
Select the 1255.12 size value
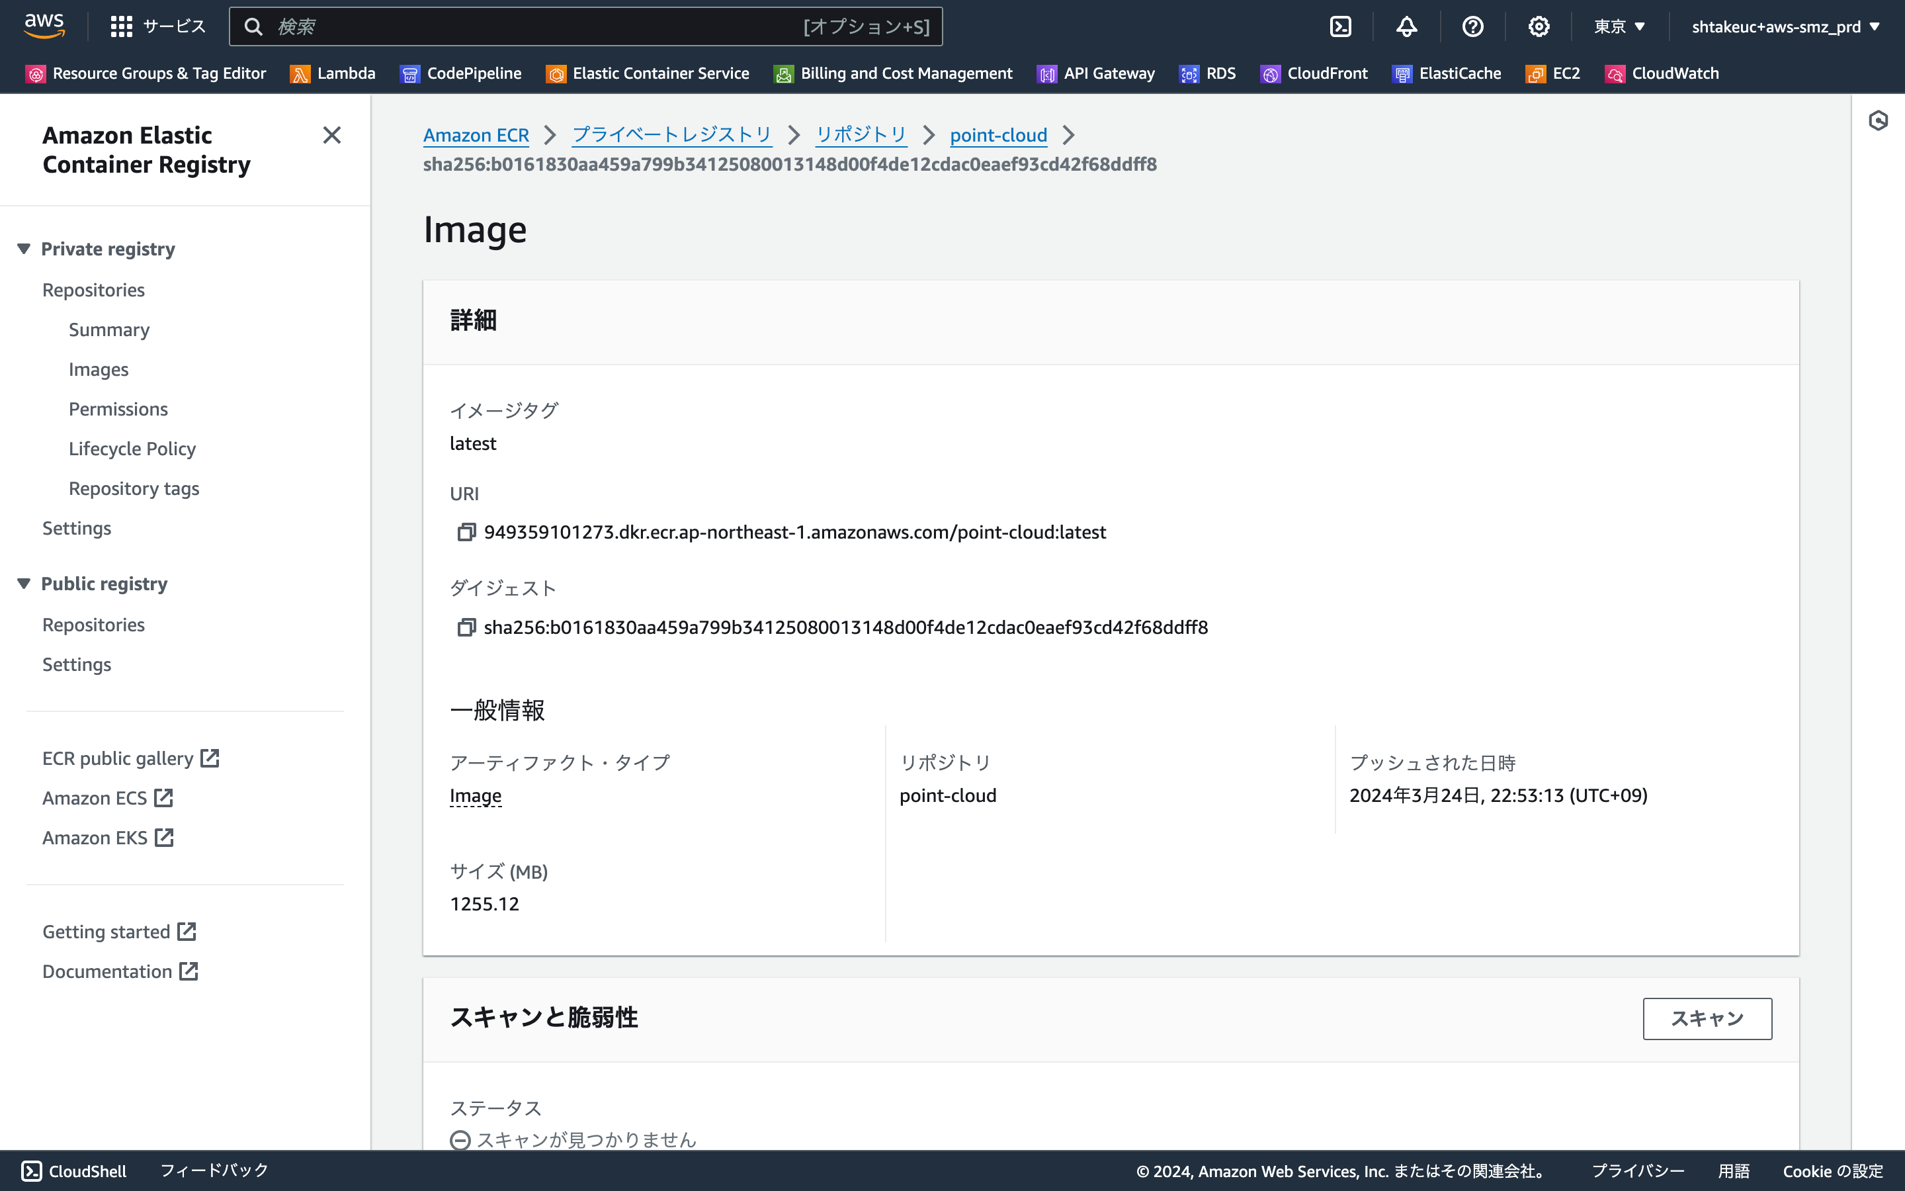coord(485,904)
